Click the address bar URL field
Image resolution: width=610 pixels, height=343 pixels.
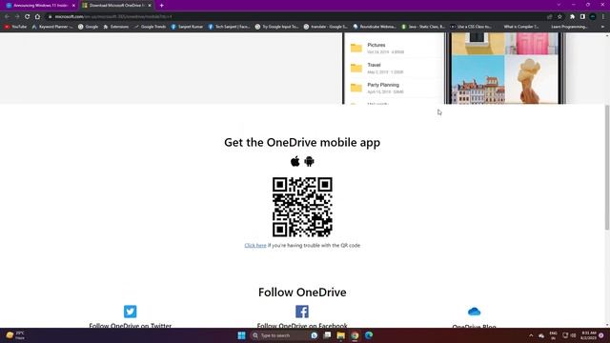(295, 17)
